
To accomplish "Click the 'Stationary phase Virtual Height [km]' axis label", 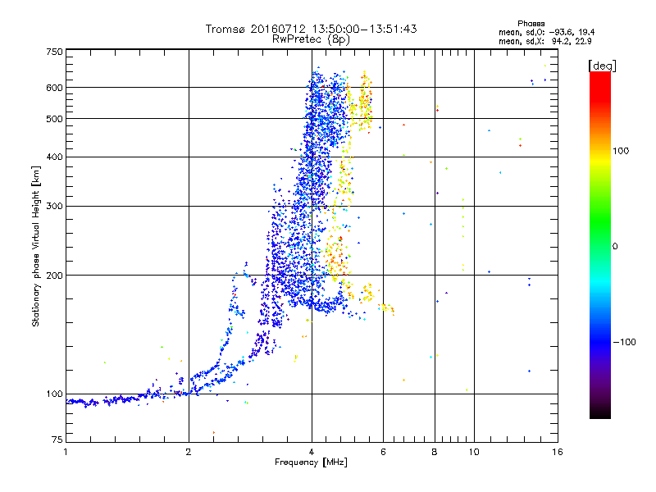I will (x=35, y=246).
